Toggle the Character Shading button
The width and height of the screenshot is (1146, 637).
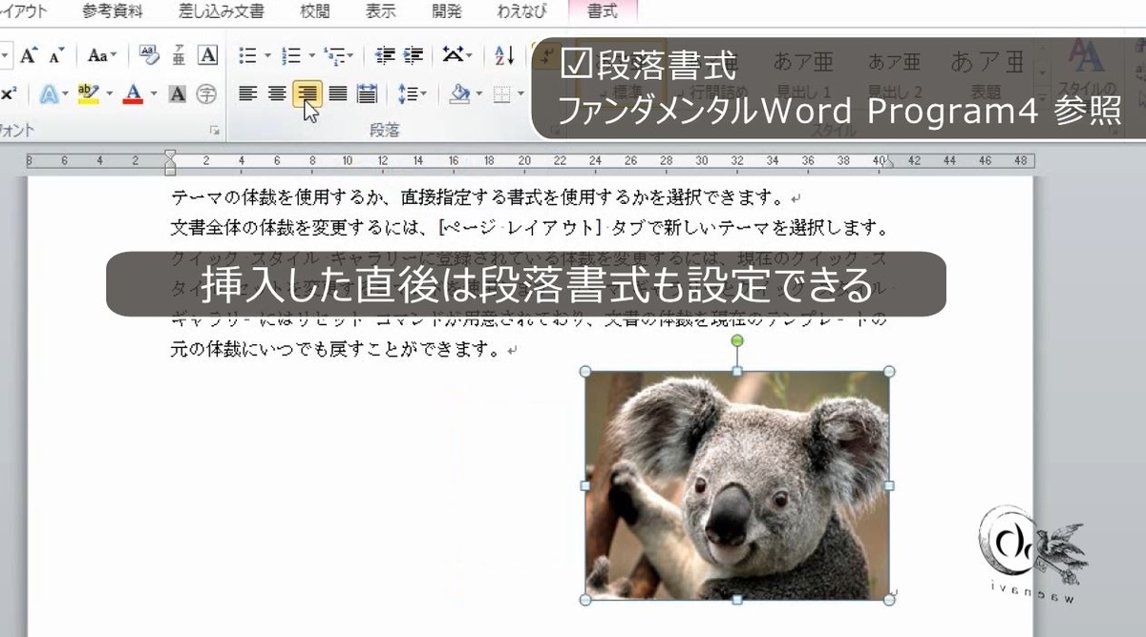click(178, 93)
